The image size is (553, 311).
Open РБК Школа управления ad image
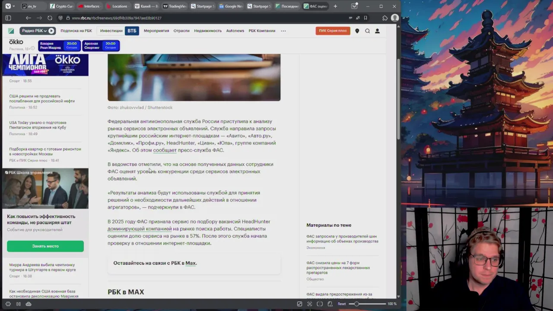45,189
